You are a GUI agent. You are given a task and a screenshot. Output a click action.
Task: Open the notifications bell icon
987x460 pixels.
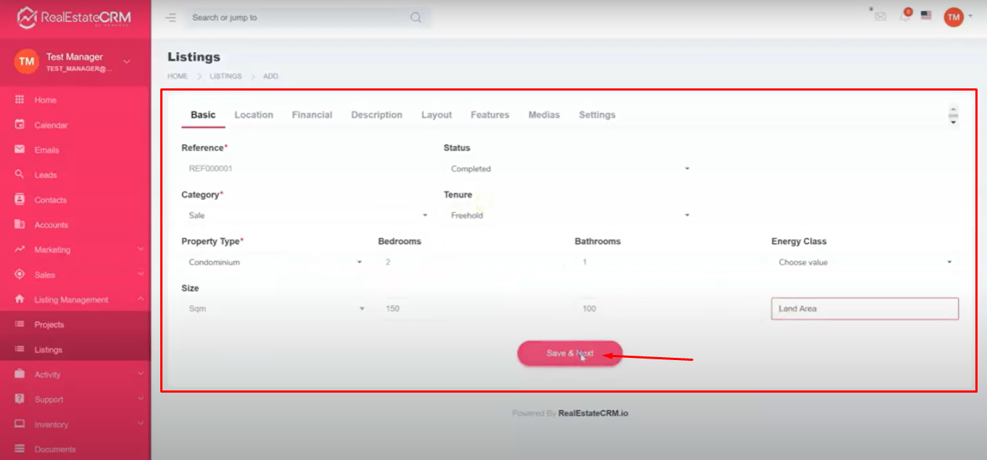pyautogui.click(x=904, y=16)
